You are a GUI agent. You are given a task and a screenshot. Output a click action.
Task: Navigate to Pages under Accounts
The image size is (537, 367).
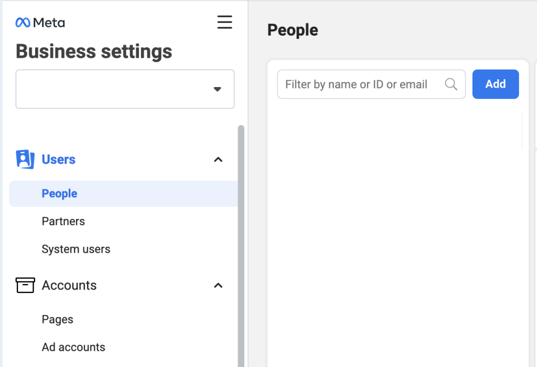57,319
